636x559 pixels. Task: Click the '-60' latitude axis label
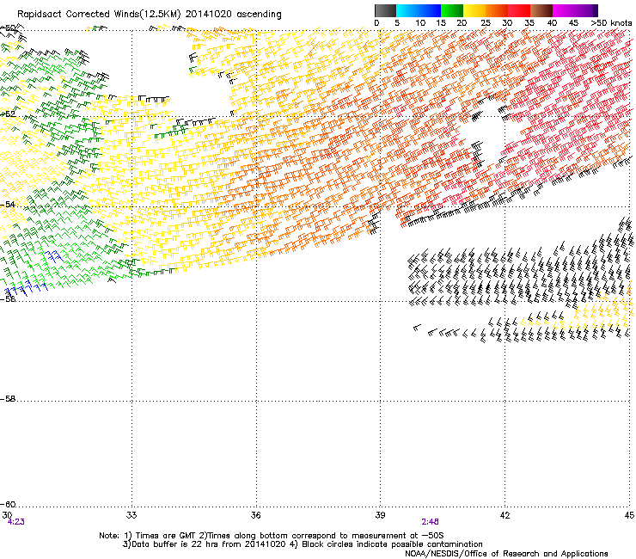tap(8, 504)
